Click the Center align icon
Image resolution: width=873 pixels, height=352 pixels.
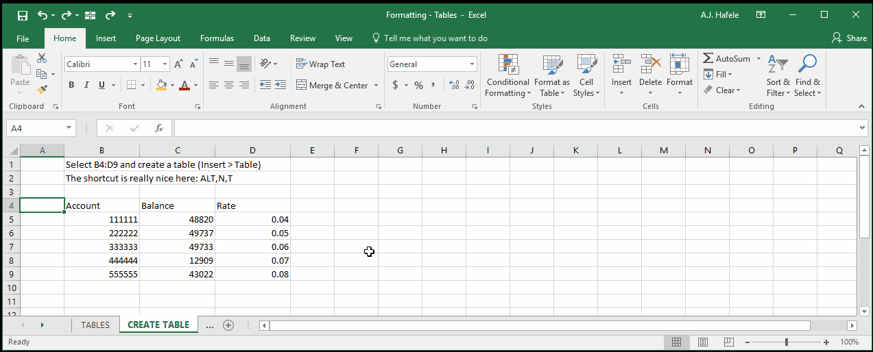pos(228,85)
